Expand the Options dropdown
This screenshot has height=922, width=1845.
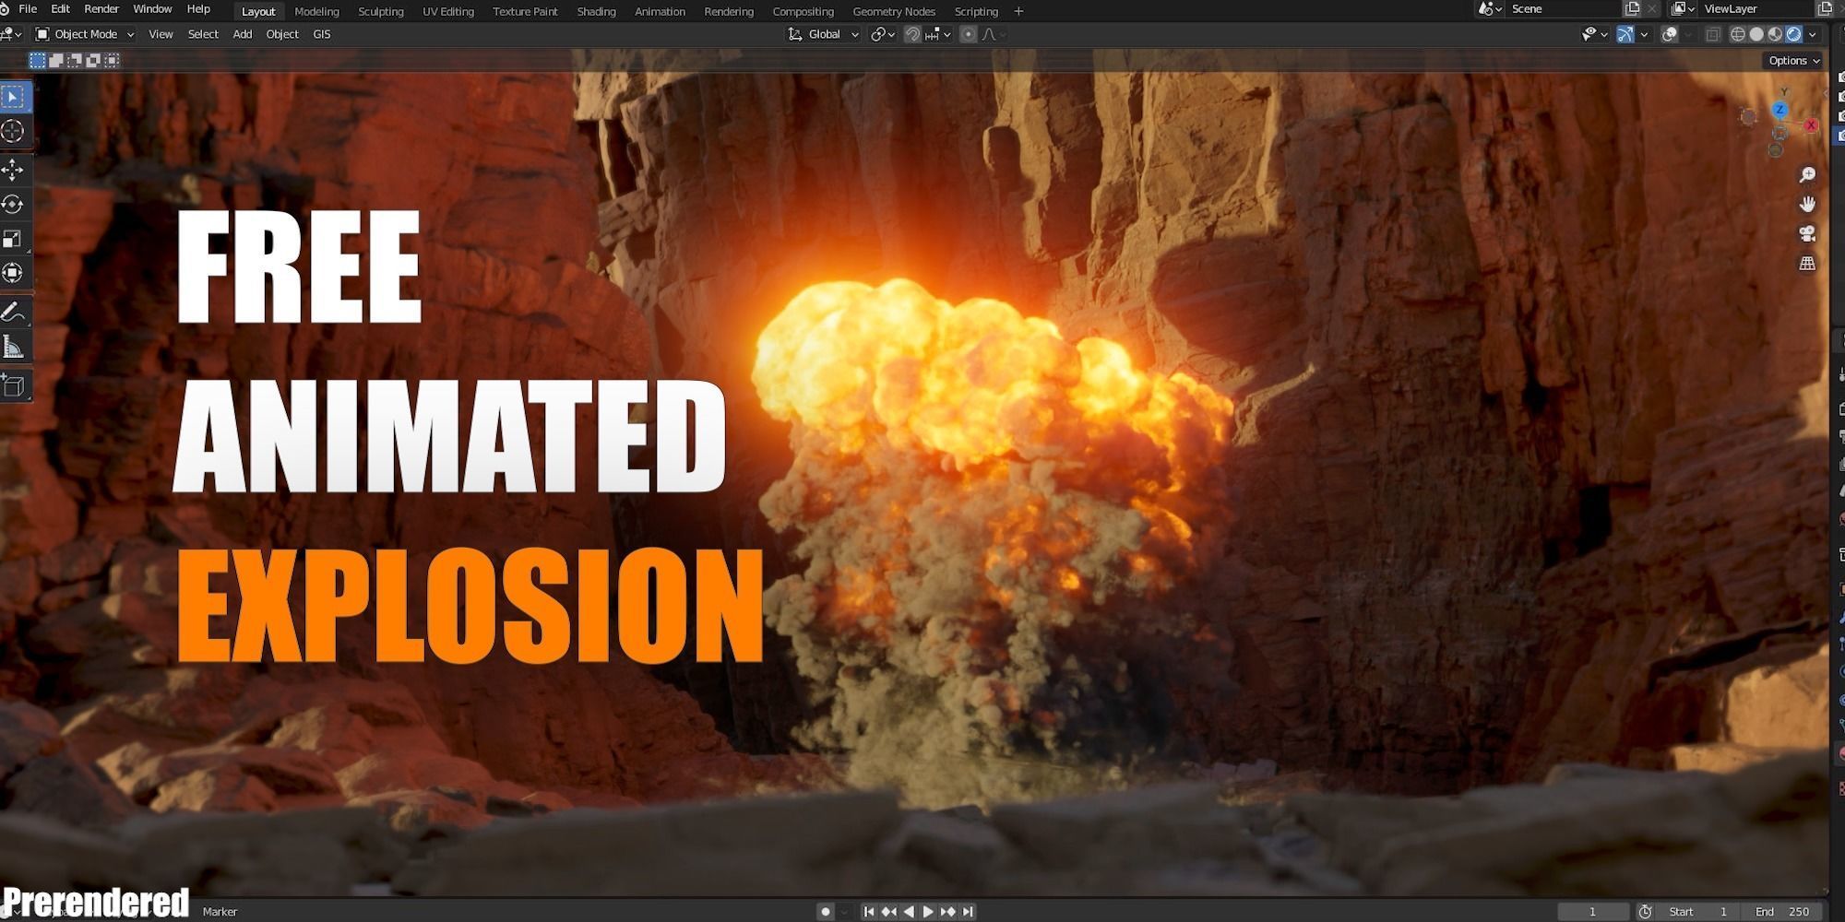point(1794,60)
